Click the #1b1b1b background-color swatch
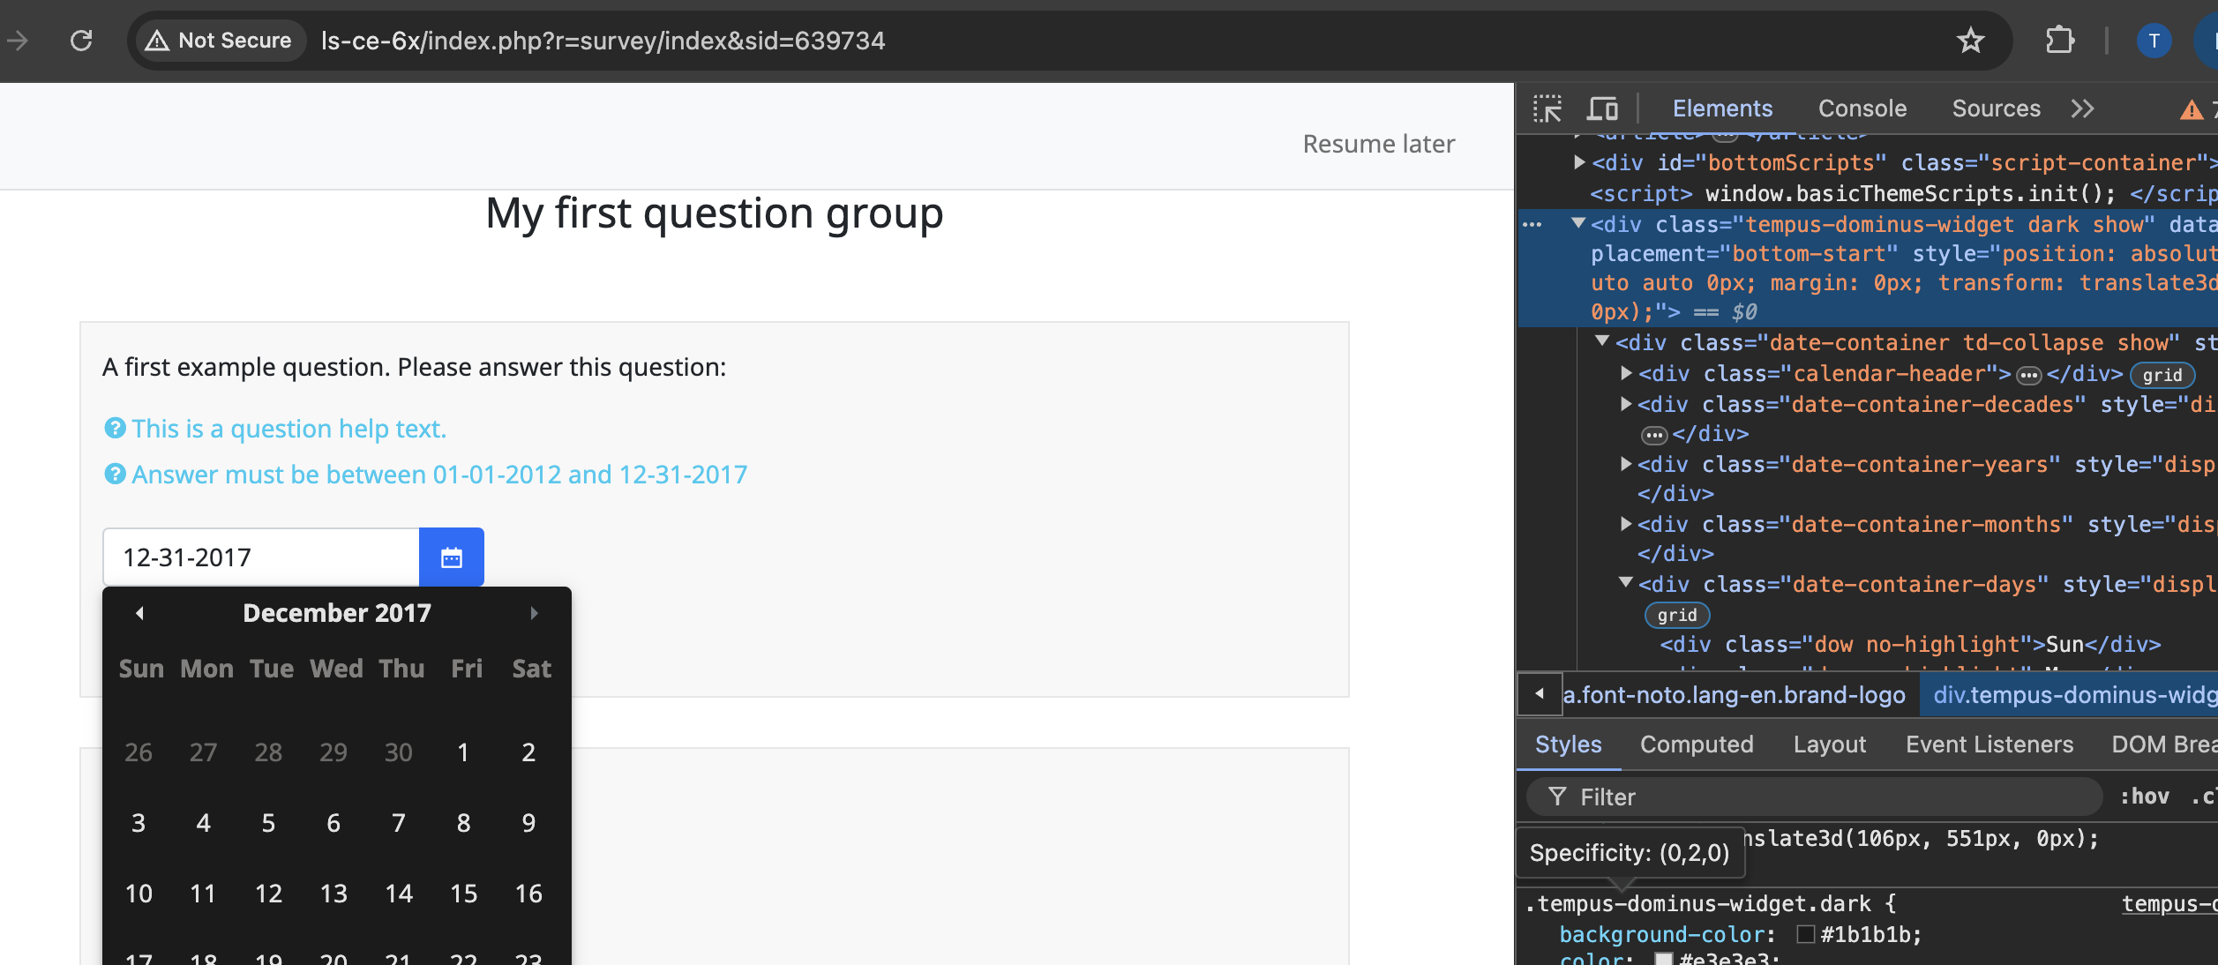This screenshot has height=965, width=2218. click(x=1806, y=934)
